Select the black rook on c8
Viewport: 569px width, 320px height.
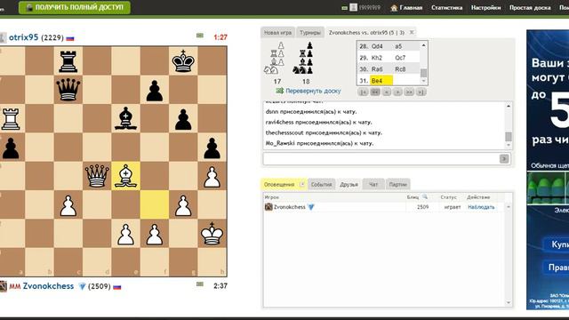coord(68,60)
